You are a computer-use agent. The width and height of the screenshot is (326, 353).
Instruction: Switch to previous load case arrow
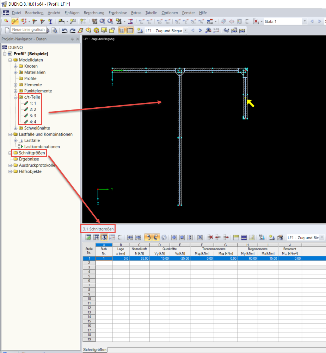193,30
